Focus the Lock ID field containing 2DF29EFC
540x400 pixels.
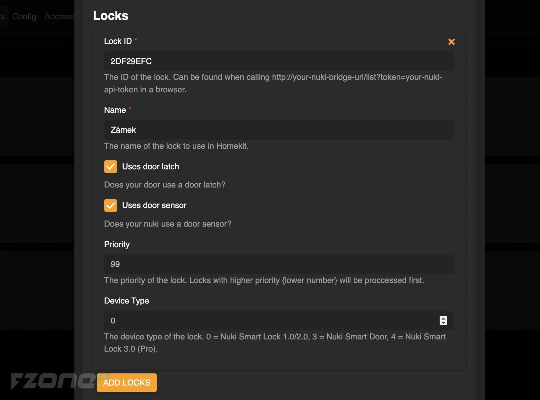click(x=279, y=61)
